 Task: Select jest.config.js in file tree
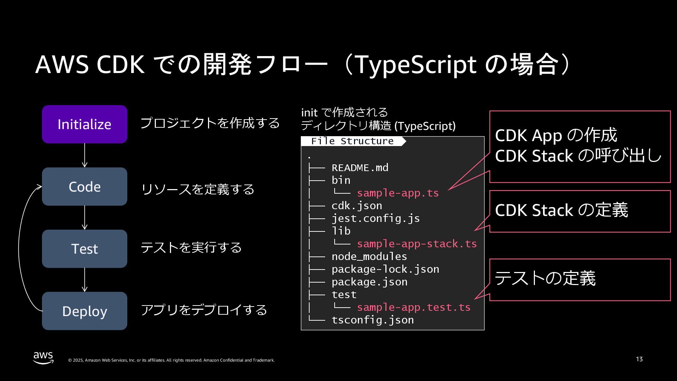pos(376,218)
